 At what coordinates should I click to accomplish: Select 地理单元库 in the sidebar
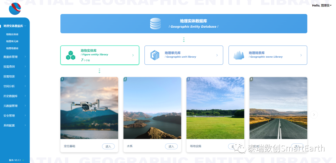pyautogui.click(x=12, y=41)
